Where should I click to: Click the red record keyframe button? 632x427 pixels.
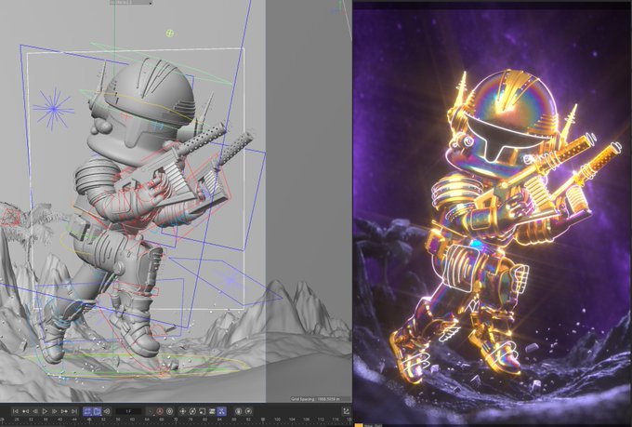160,411
